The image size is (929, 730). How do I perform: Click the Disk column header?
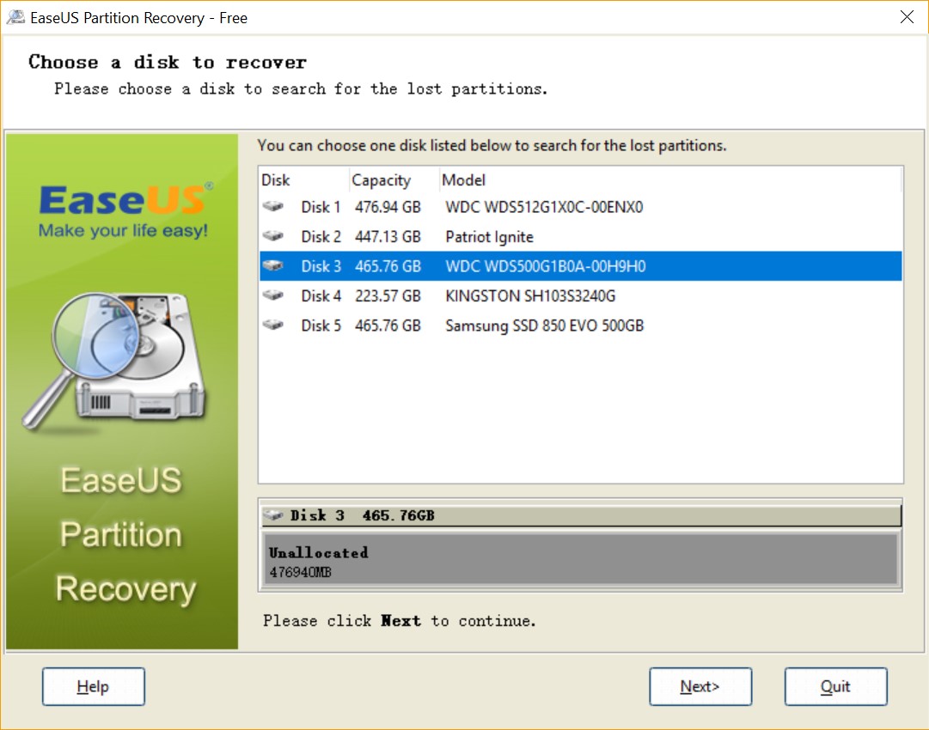tap(277, 180)
